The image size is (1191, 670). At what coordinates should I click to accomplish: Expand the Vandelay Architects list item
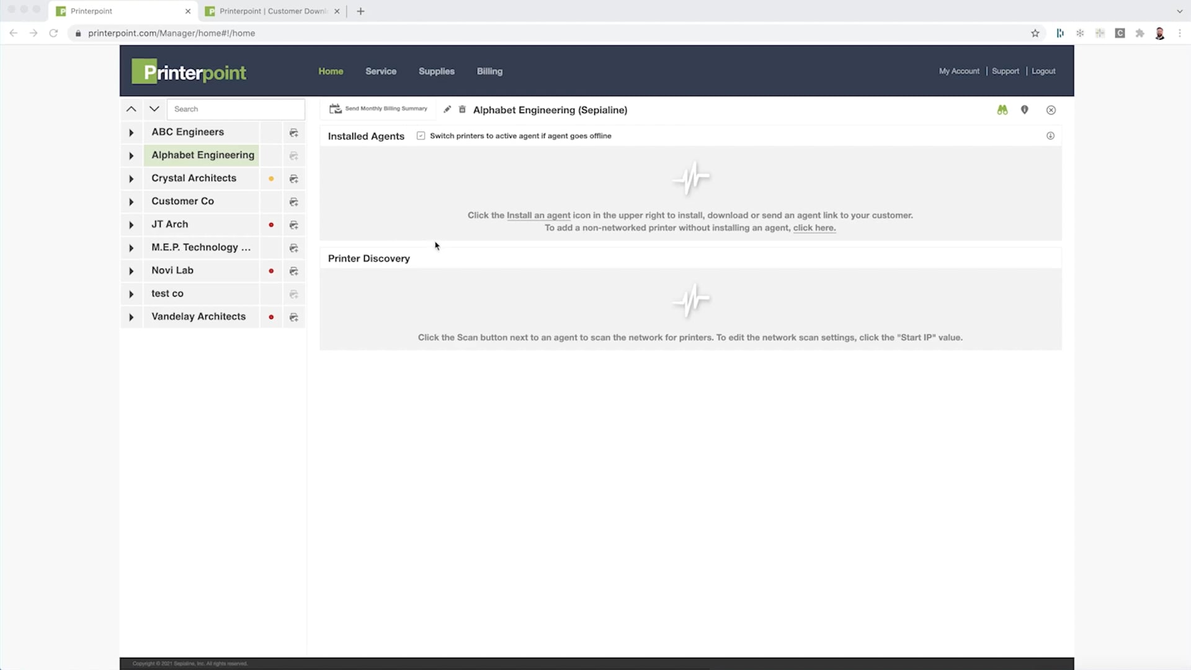pos(131,316)
